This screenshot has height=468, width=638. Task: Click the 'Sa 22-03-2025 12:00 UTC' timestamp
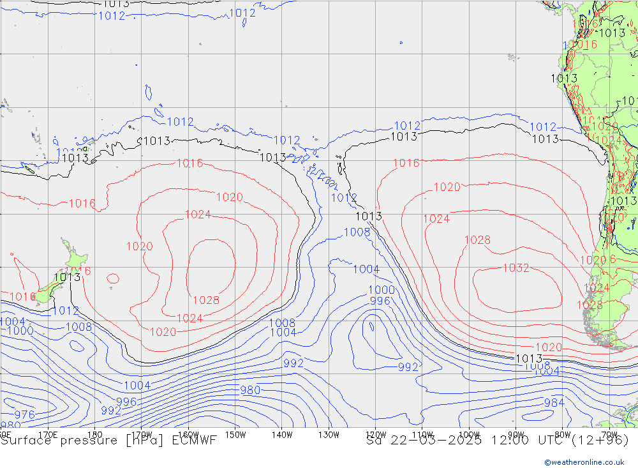click(466, 441)
